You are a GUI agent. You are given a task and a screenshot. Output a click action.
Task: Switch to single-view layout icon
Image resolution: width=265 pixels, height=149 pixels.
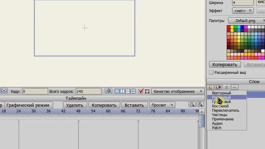click(x=117, y=91)
